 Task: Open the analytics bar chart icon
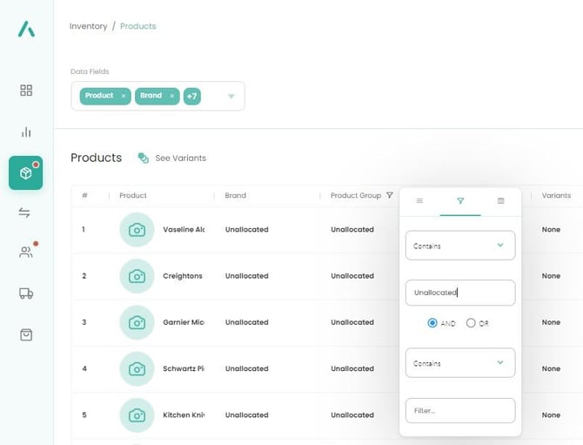26,132
